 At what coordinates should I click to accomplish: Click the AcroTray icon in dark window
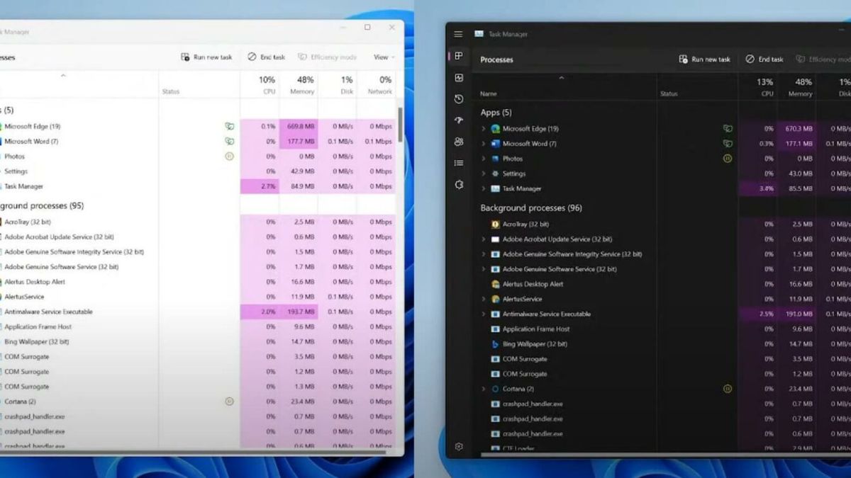click(495, 224)
